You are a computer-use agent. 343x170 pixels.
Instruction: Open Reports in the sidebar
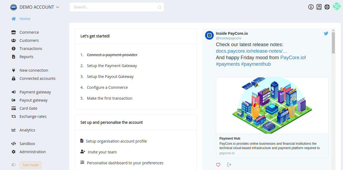coord(26,57)
